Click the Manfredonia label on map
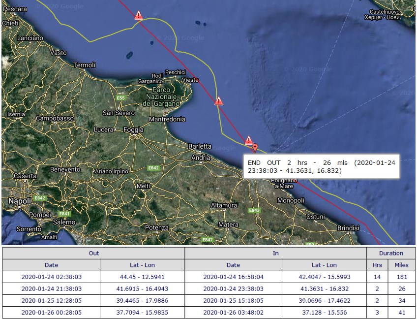The height and width of the screenshot is (320, 417). pos(167,119)
